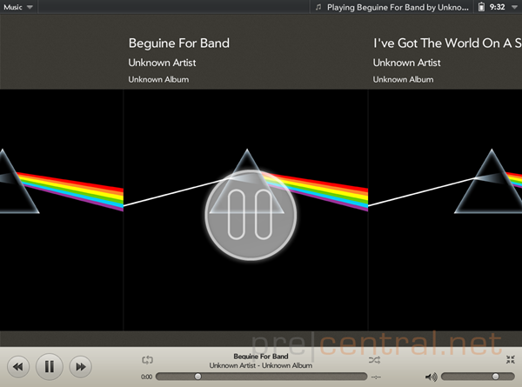
Task: Mute audio using the speaker icon
Action: pos(432,377)
